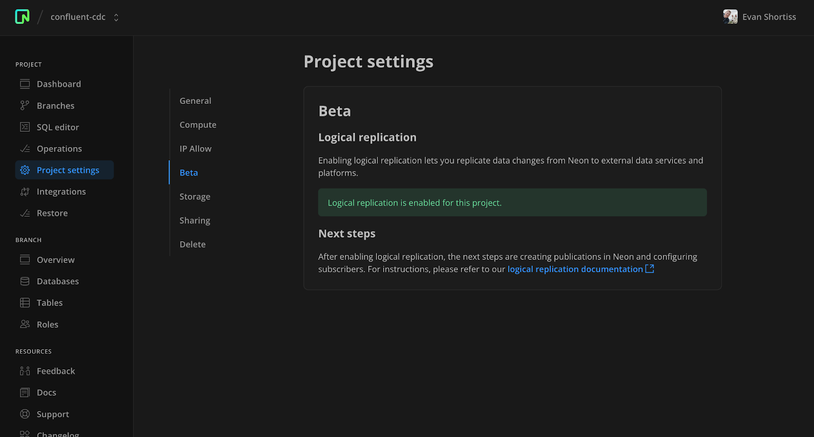Screen dimensions: 814x437
Task: Click the Project settings page heading
Action: tap(368, 62)
